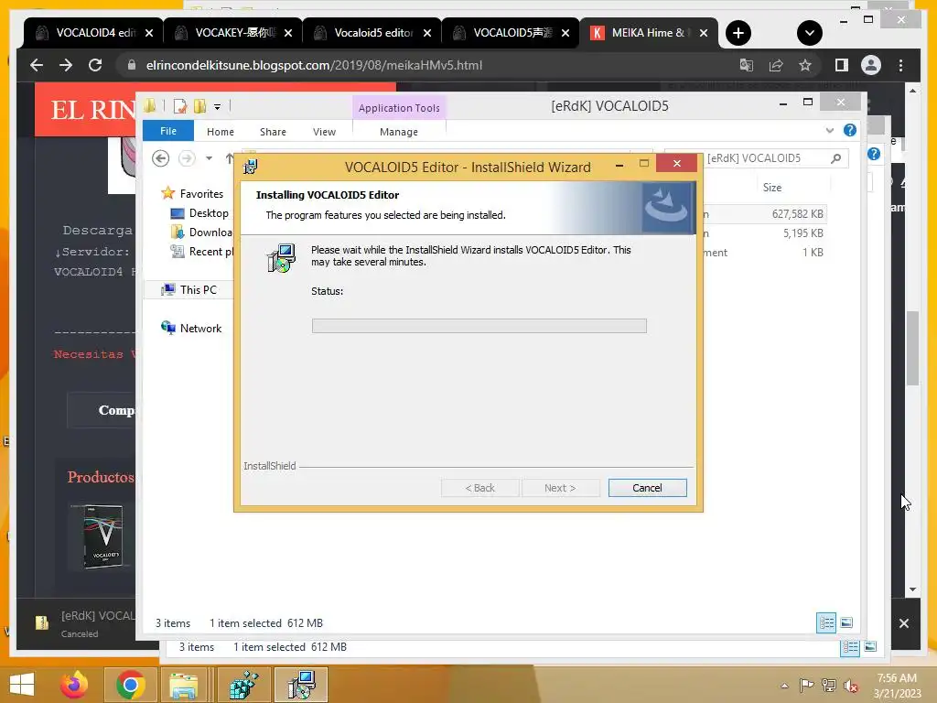
Task: Go back in Explorer navigation
Action: (x=161, y=158)
